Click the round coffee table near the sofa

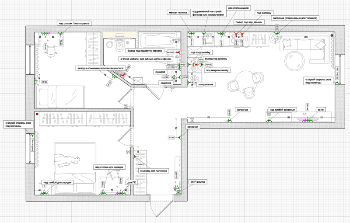294,61
